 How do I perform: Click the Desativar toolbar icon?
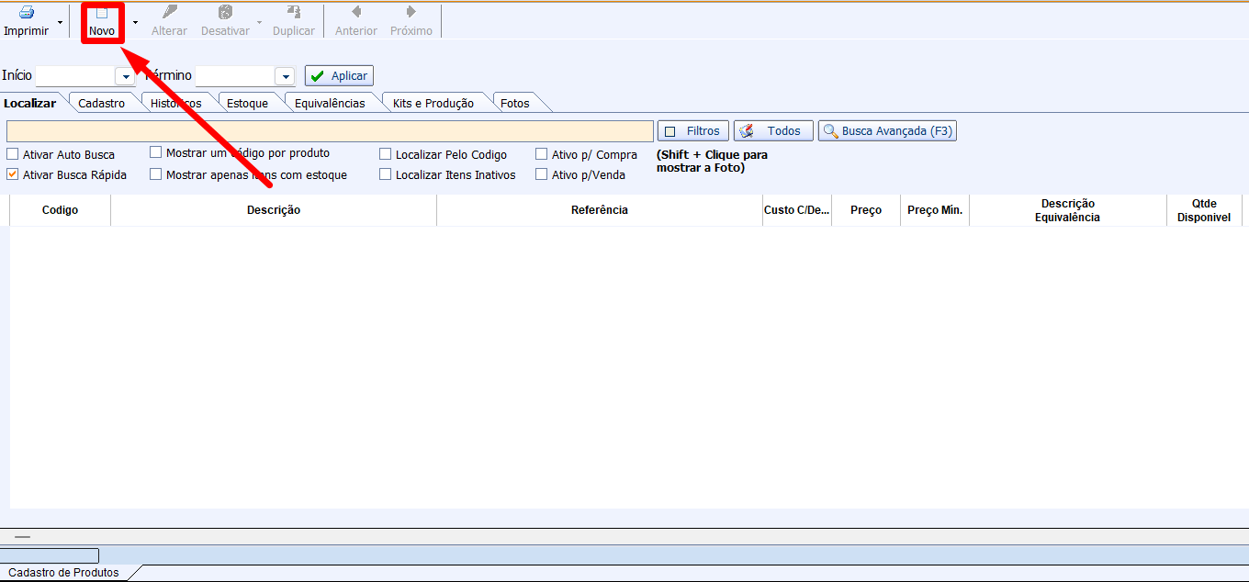[225, 13]
